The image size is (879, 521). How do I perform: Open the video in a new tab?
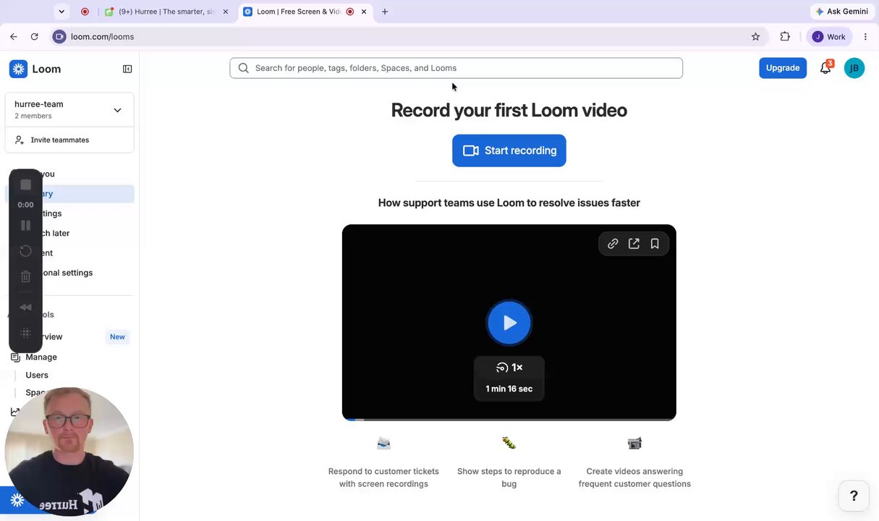point(634,244)
